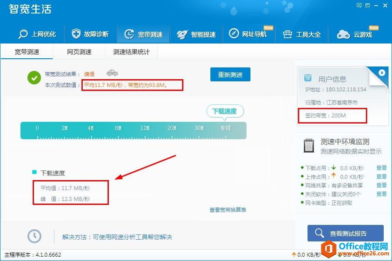Click 查看 link for 关闭软件
This screenshot has height=261, width=392.
pos(382,194)
